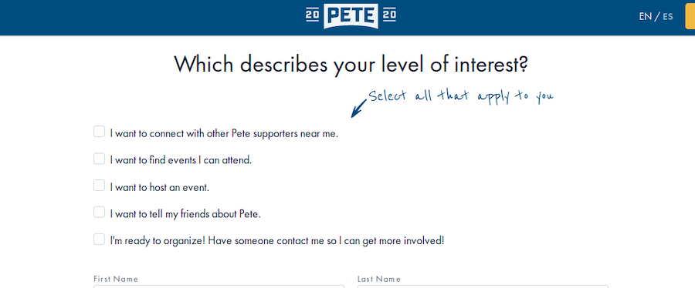695x288 pixels.
Task: Enable the host an event checkbox
Action: pos(100,186)
